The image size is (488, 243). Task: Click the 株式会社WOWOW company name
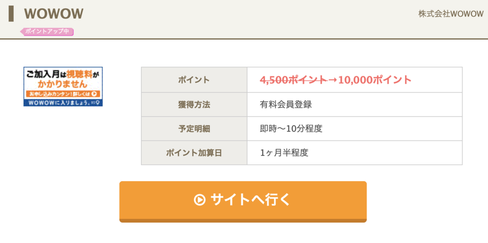[x=451, y=14]
